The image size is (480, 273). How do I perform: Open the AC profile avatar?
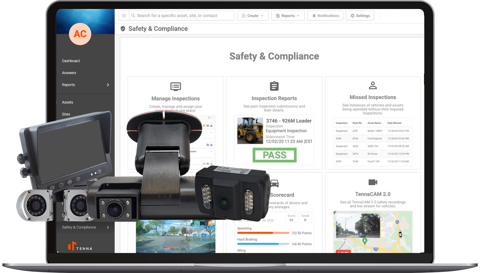pos(80,34)
